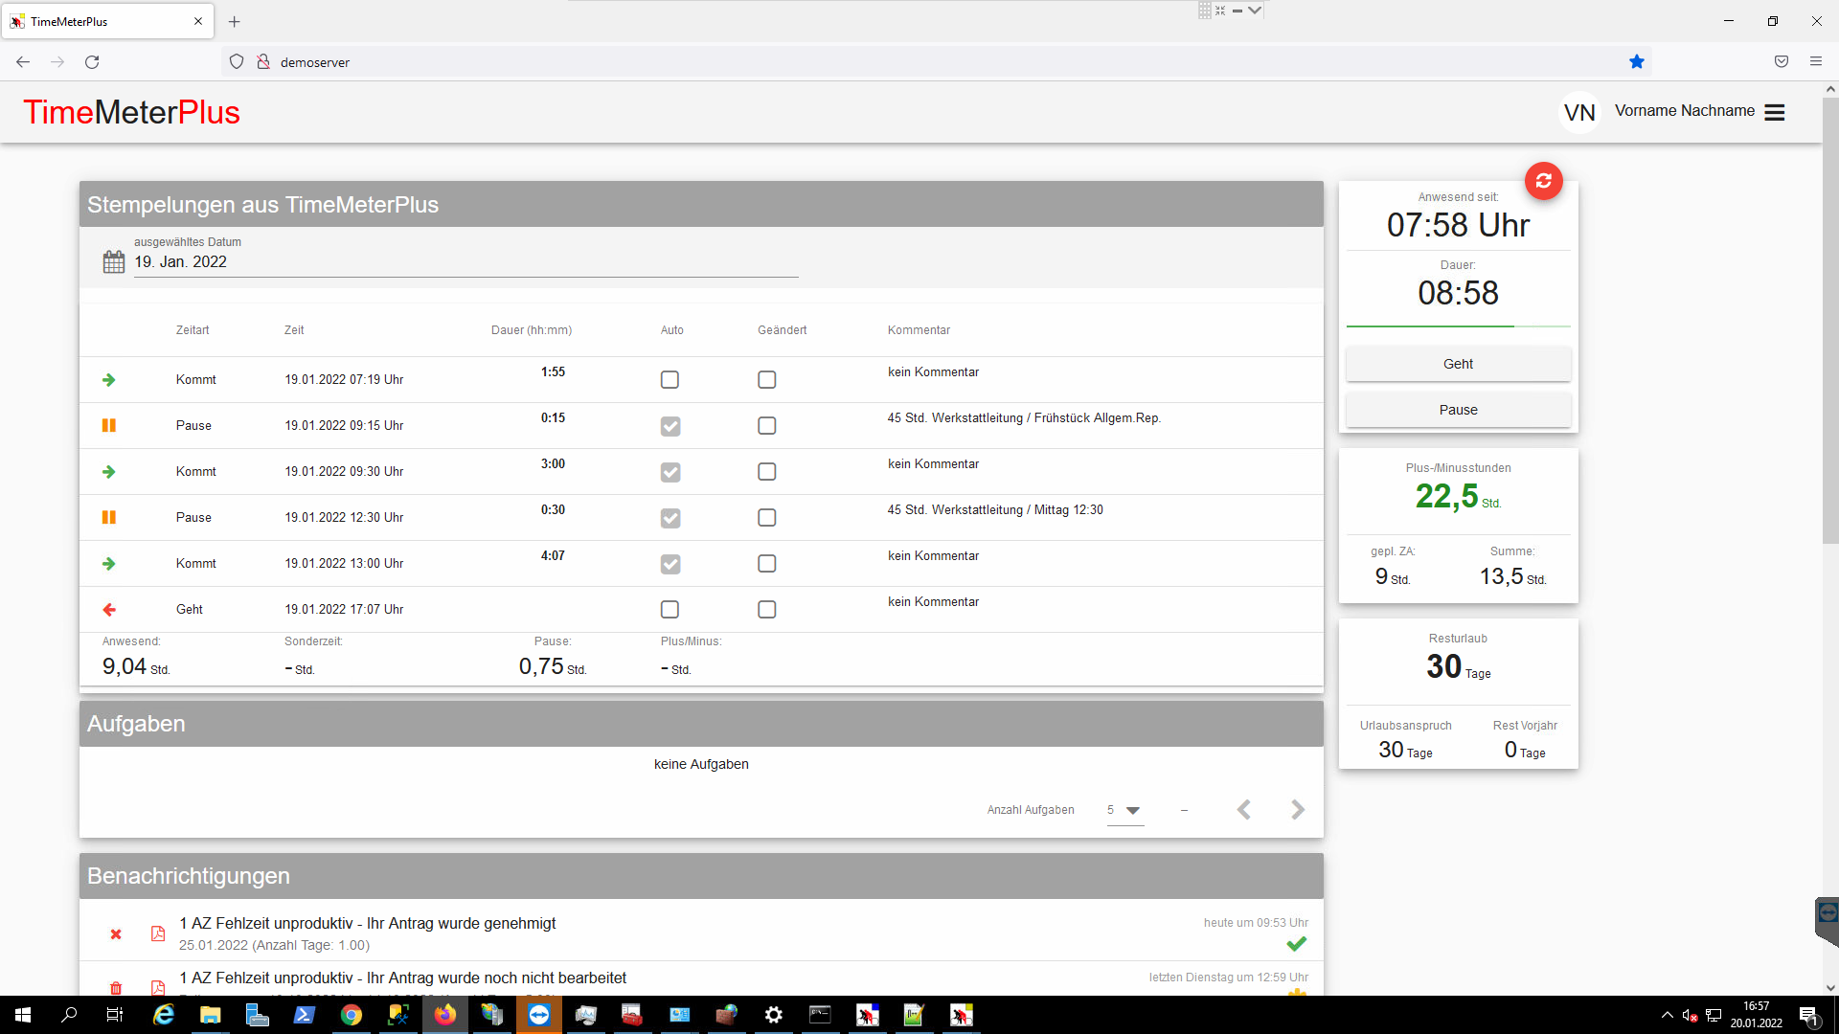
Task: Click the green arrow on the 07:19 Kommt row
Action: pos(109,379)
